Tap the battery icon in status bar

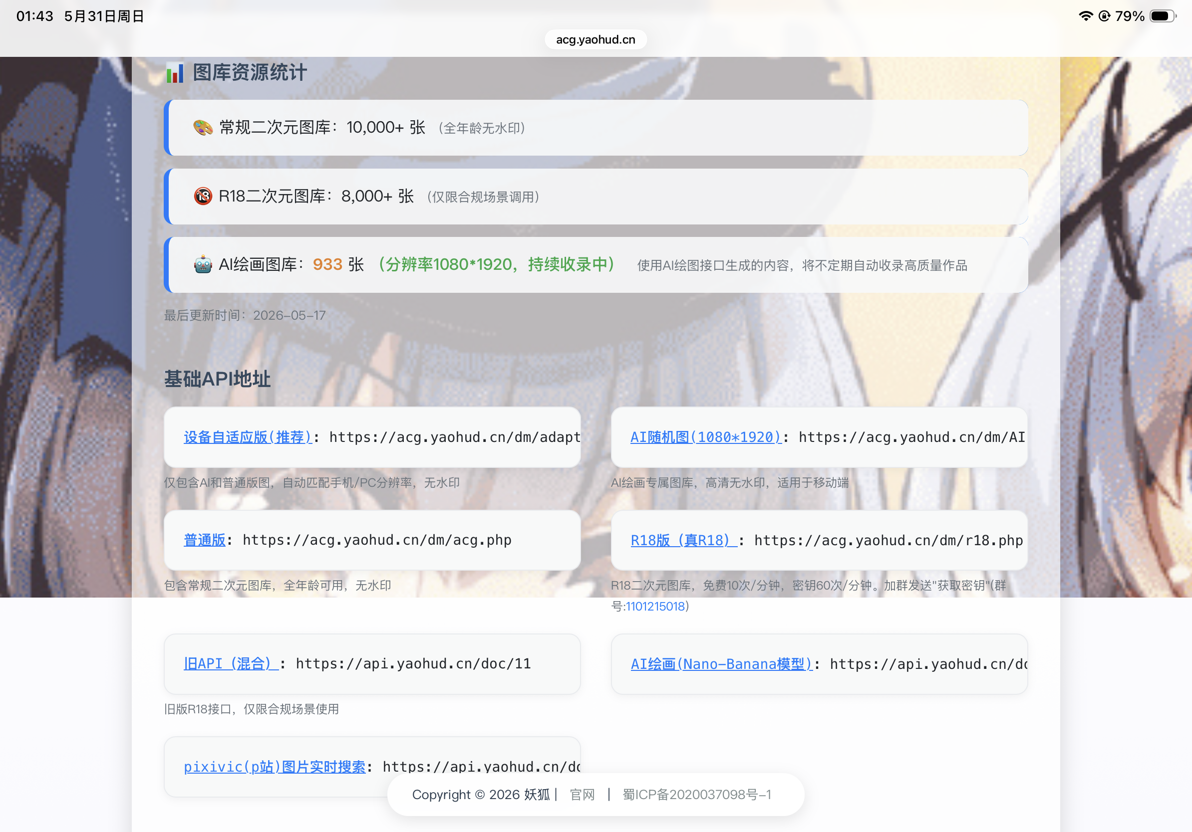[1164, 16]
